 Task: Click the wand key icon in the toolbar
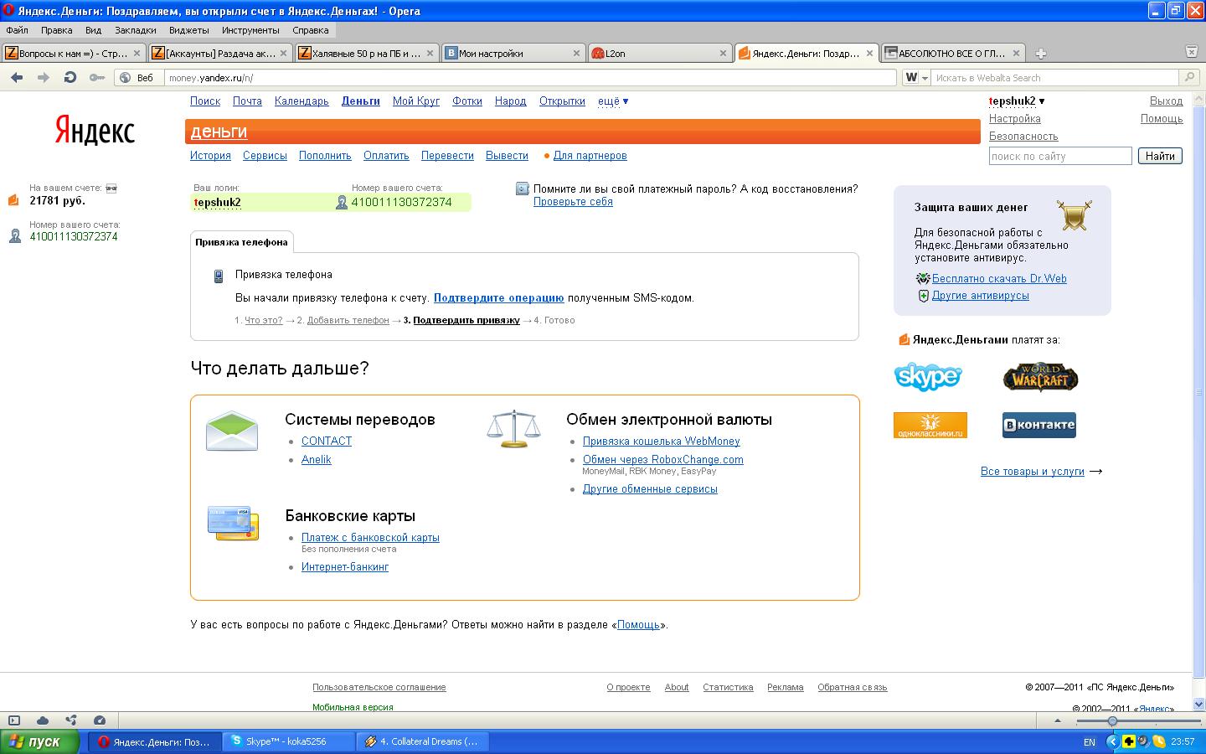click(97, 78)
